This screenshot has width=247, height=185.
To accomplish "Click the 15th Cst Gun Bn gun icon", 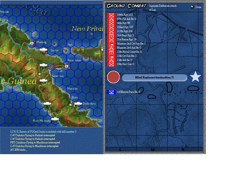I will pyautogui.click(x=111, y=56).
